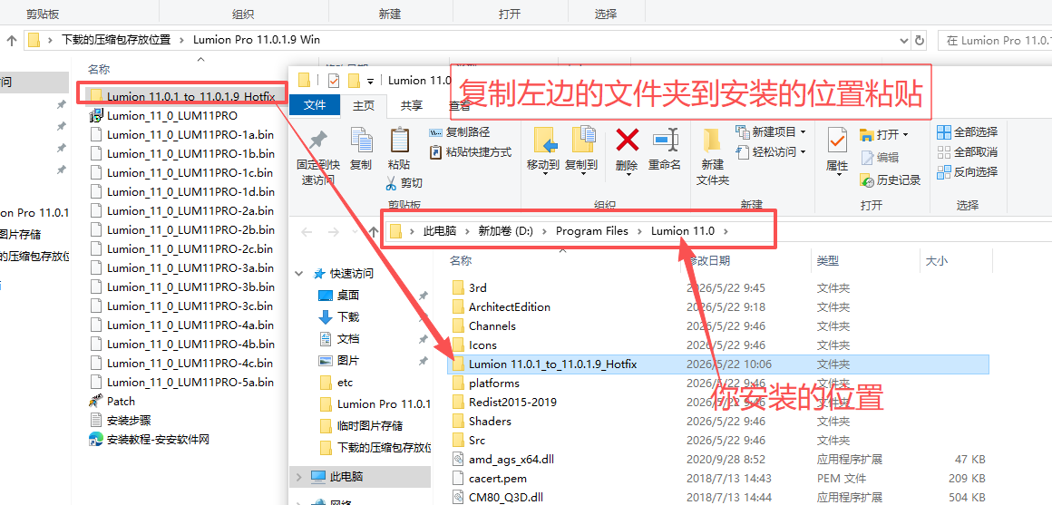Select 安装教程-安安软件网 shortcut
Screen dimensions: 1052x505
[x=158, y=440]
